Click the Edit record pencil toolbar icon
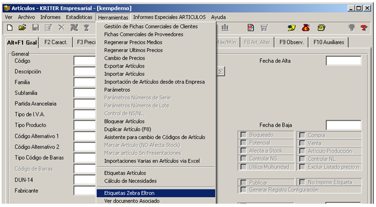376x207 pixels. tap(49, 28)
